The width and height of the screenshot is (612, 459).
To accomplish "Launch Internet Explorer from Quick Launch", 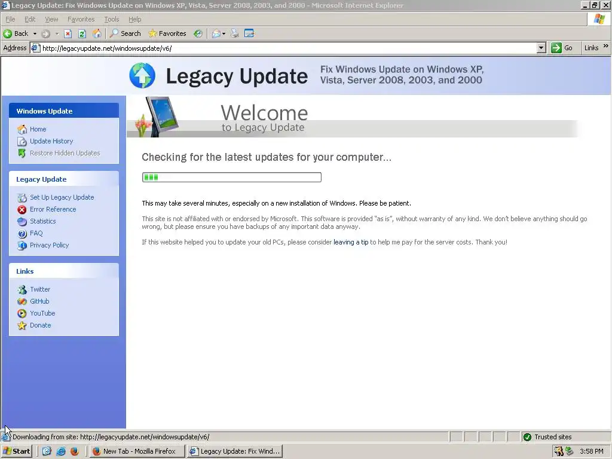I will pos(60,451).
